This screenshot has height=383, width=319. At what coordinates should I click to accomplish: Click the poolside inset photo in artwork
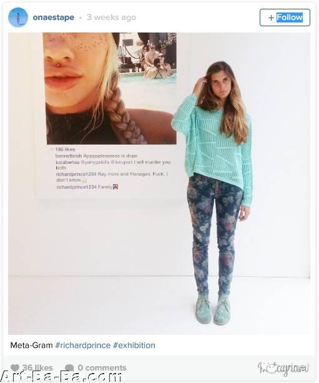(x=147, y=57)
